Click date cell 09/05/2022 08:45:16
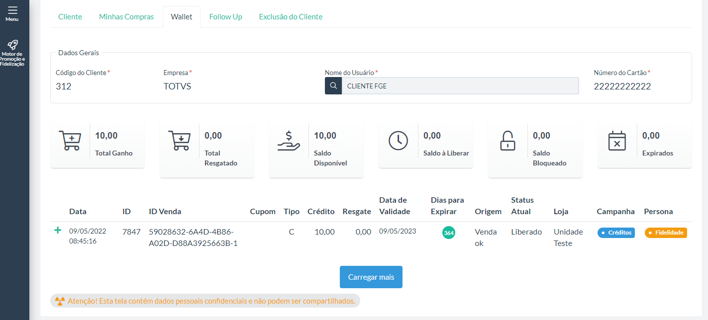Image resolution: width=708 pixels, height=320 pixels. [x=88, y=236]
